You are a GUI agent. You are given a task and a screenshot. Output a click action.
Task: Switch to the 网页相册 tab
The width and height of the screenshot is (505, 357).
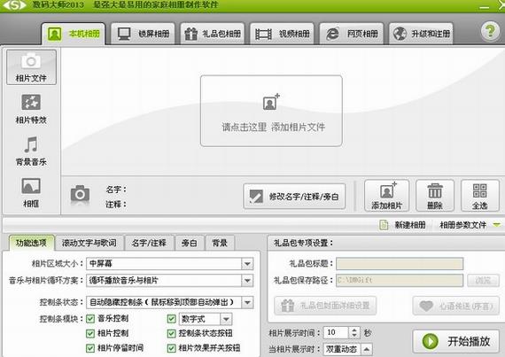(x=352, y=34)
